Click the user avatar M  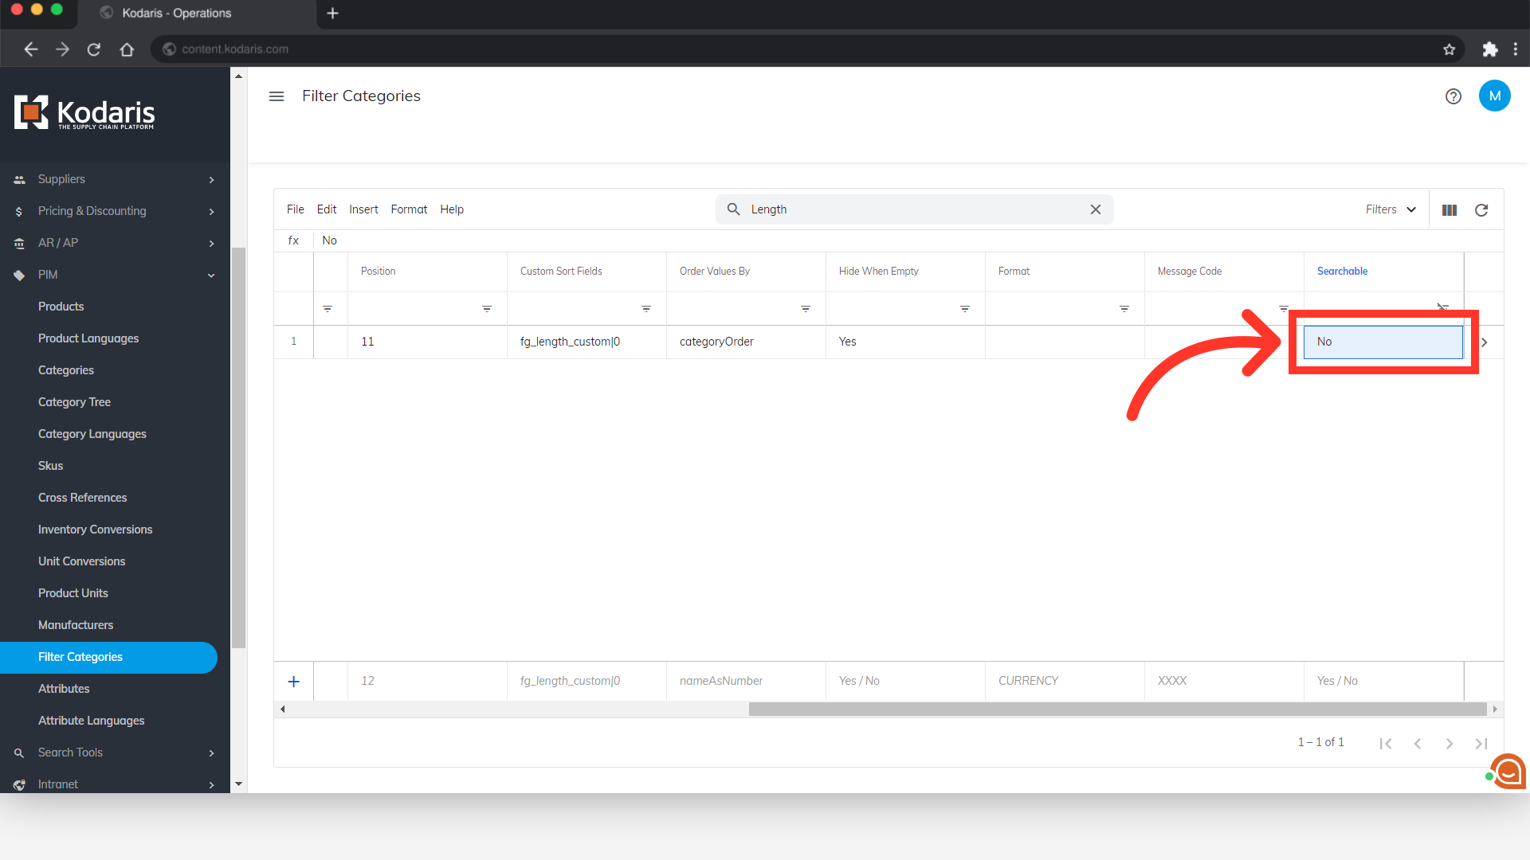pos(1494,96)
